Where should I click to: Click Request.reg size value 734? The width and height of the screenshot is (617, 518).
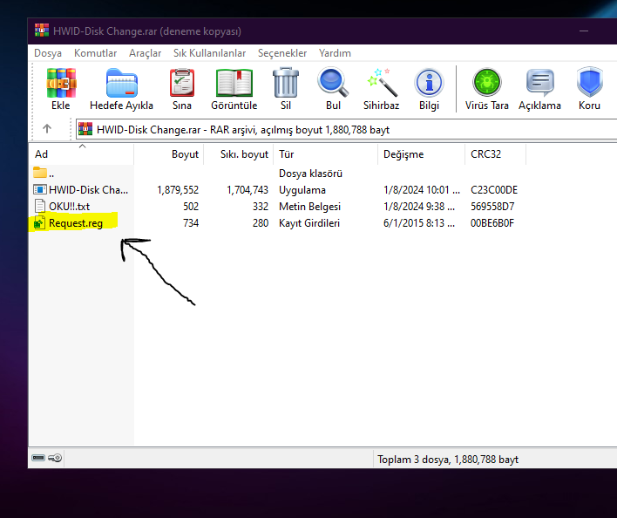[191, 223]
